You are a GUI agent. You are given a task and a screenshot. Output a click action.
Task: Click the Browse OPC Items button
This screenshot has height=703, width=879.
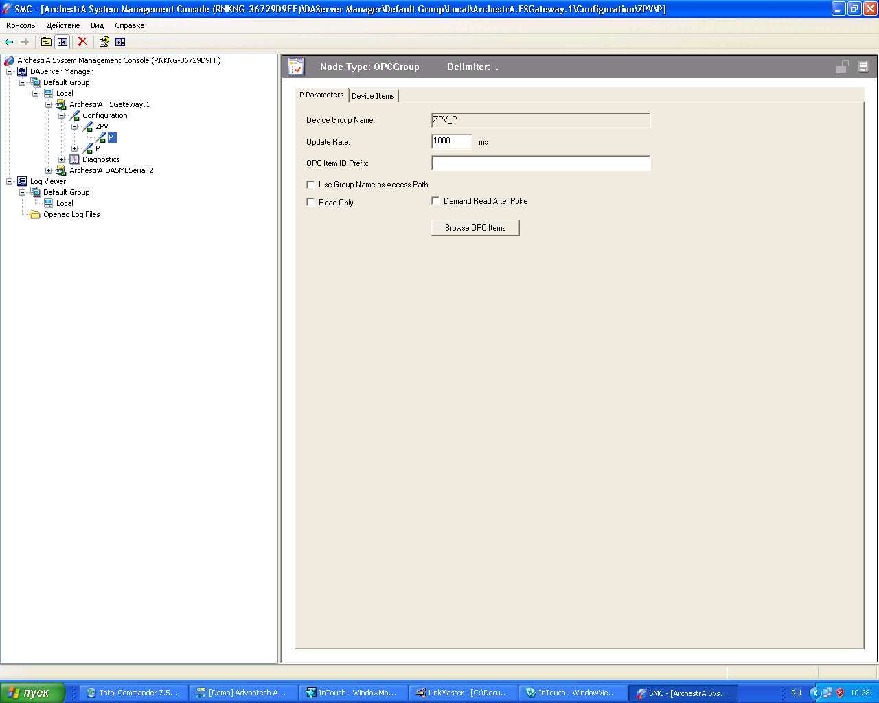pos(475,228)
